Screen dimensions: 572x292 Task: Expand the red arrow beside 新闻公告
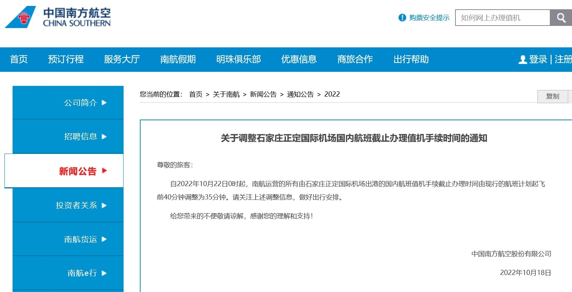[x=104, y=171]
